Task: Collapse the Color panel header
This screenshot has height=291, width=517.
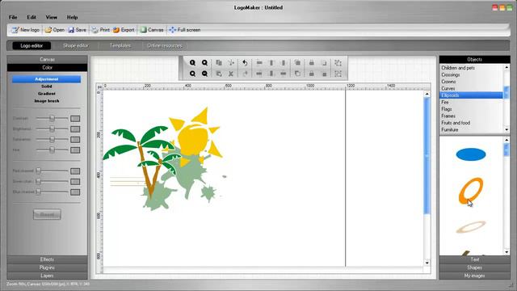Action: pyautogui.click(x=47, y=67)
